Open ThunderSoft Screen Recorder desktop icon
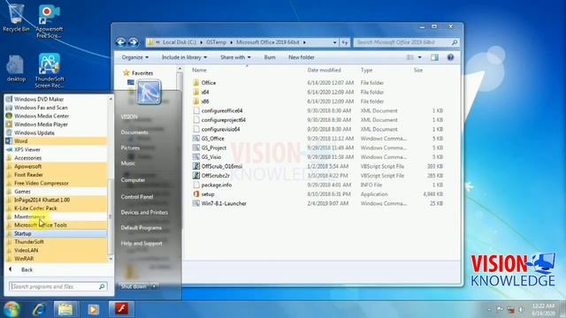 click(x=50, y=71)
